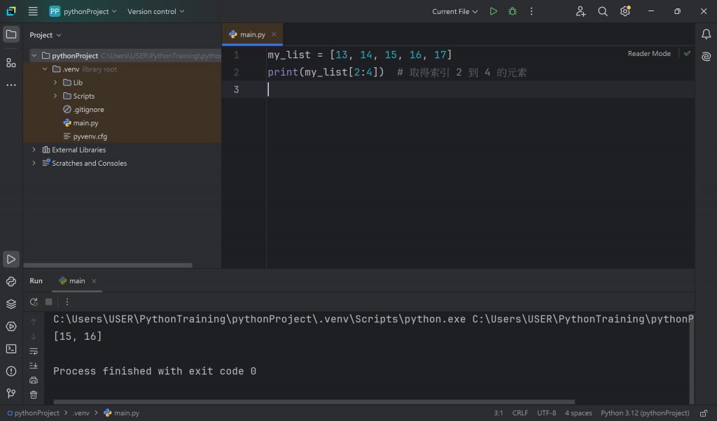
Task: Click the Run console horizontal scrollbar
Action: pos(314,402)
